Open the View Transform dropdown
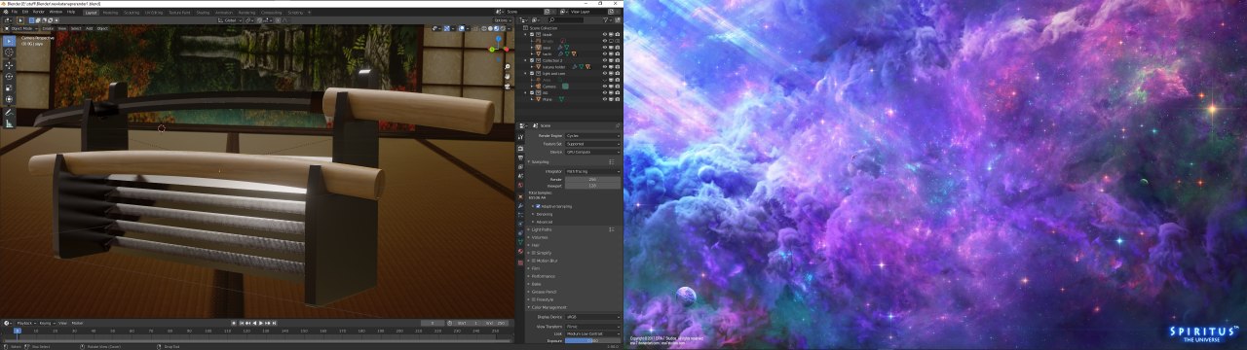This screenshot has width=1247, height=350. point(592,326)
